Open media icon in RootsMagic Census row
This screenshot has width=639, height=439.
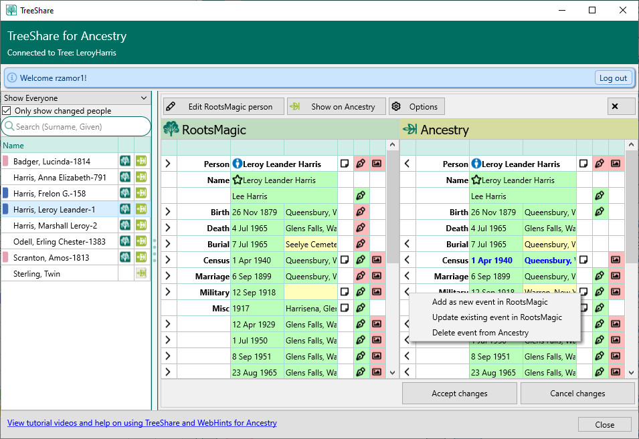tap(377, 260)
